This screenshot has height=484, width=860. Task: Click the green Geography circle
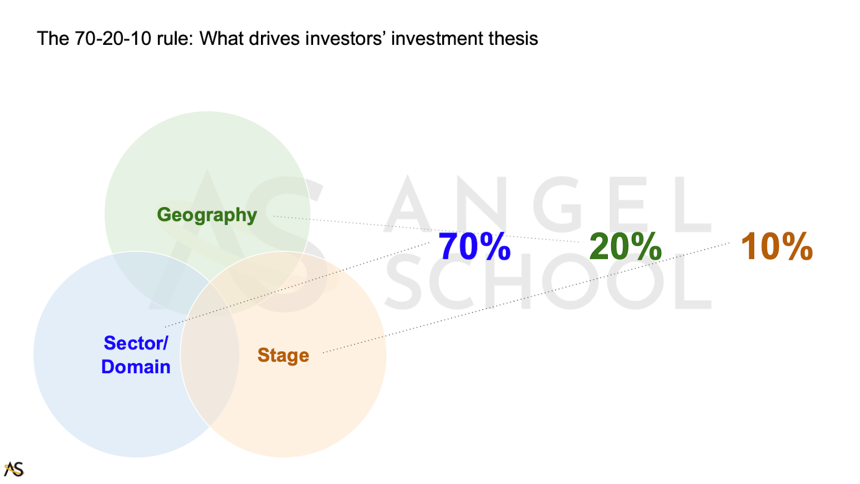207,166
